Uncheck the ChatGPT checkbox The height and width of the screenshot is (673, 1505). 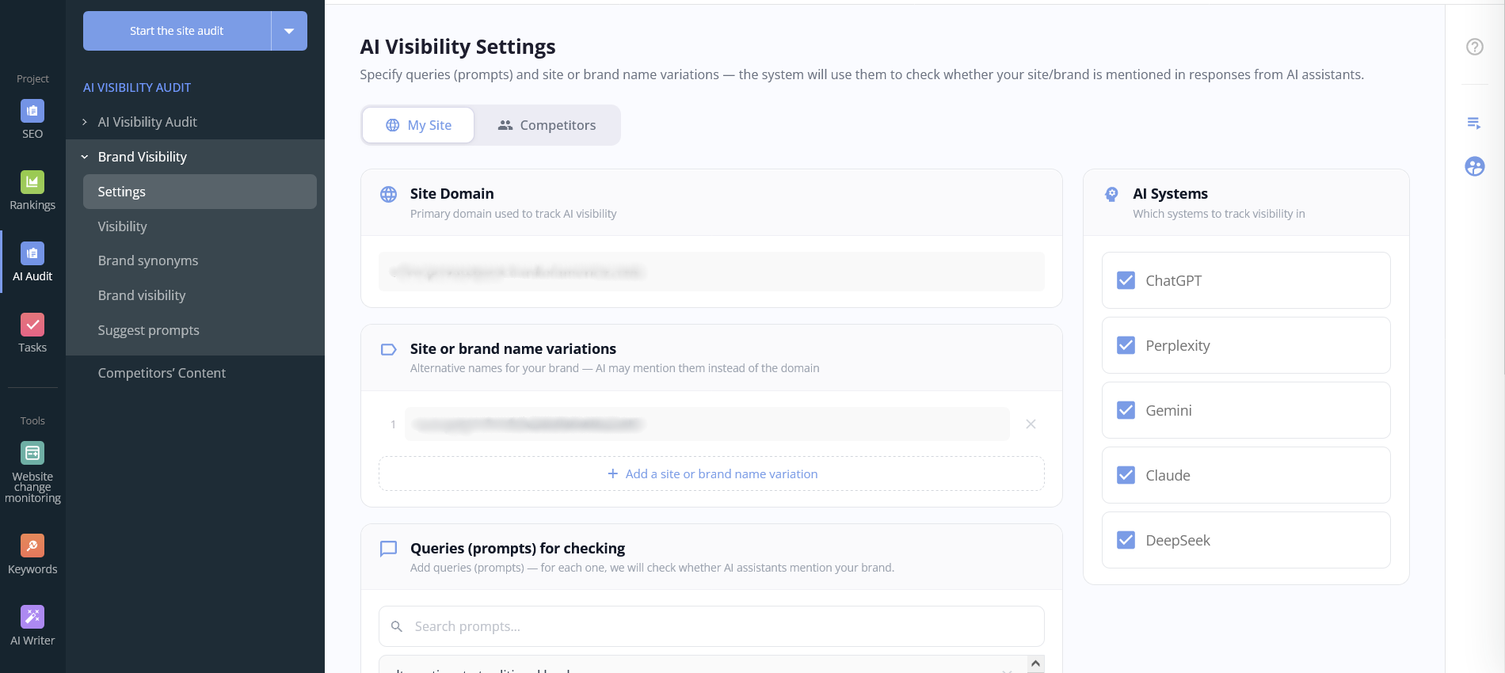point(1126,280)
